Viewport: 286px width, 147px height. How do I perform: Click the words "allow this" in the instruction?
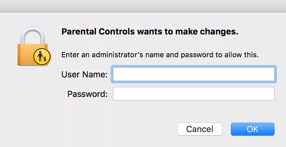click(x=242, y=55)
